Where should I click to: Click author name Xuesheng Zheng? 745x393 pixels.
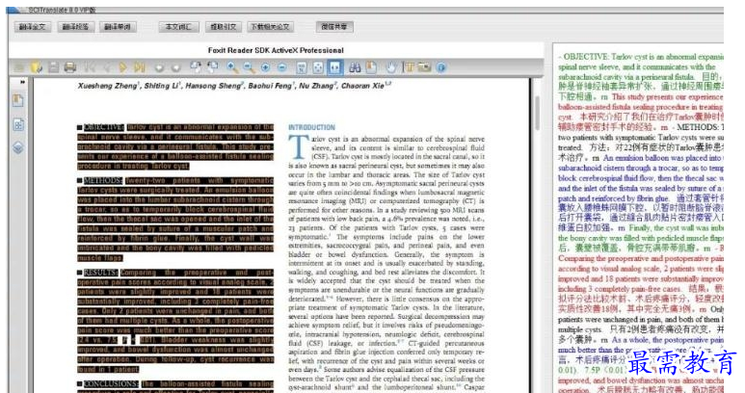pos(107,86)
